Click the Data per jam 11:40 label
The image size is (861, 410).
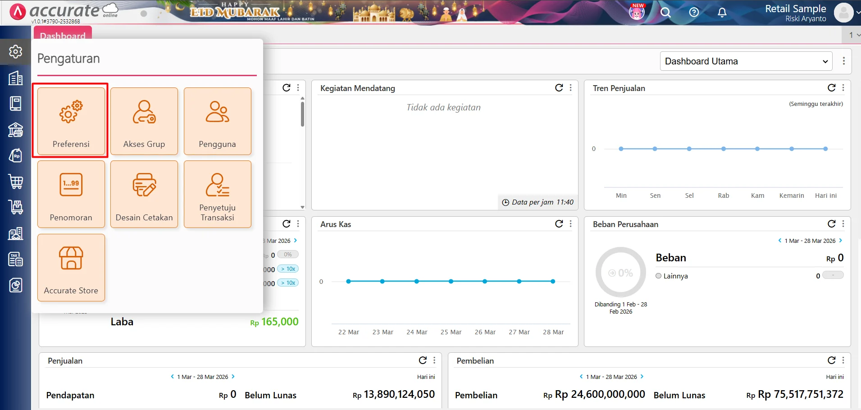point(538,202)
